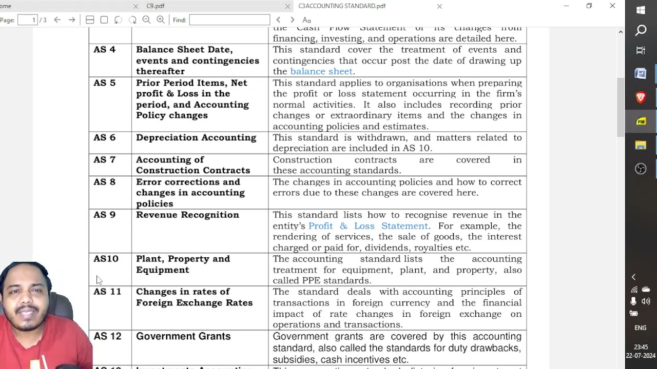Click the 'AS10' row label
The image size is (657, 369).
106,259
